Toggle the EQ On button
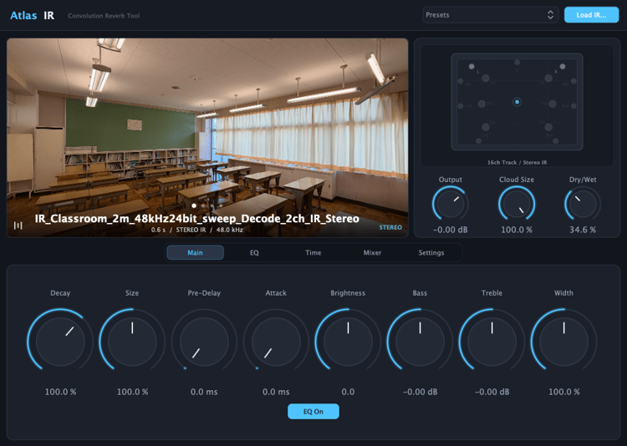The image size is (627, 446). point(313,411)
